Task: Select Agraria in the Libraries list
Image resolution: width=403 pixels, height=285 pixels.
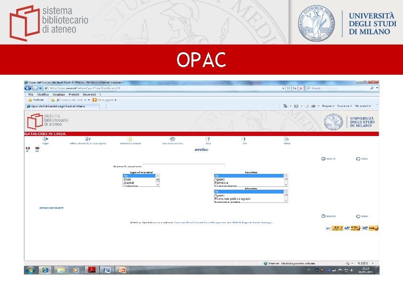Action: (249, 195)
